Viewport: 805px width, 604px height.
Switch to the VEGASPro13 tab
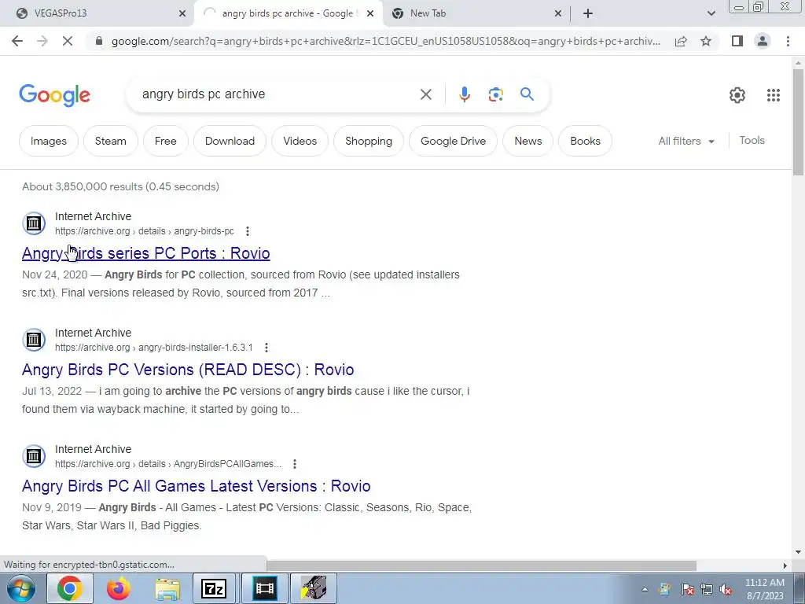coord(97,13)
